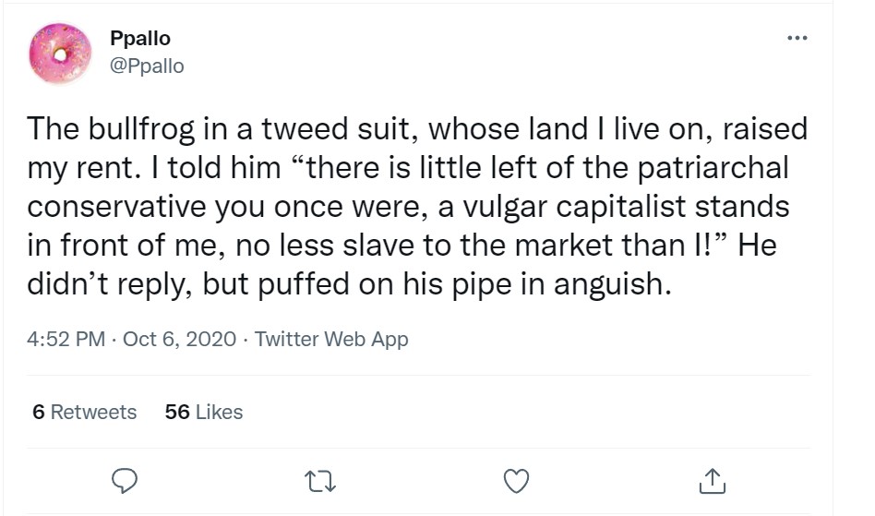Click the reply speech bubble icon
875x516 pixels.
coord(125,480)
